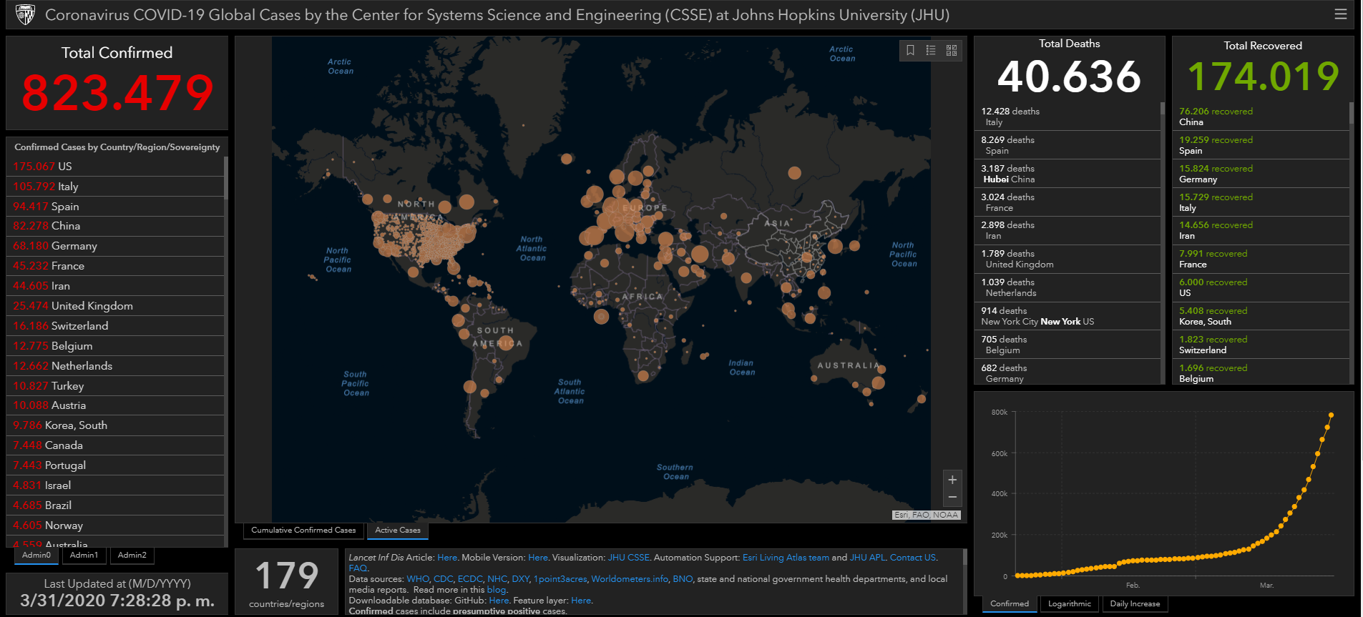
Task: Open the Mobile Version 'Here' link
Action: [538, 558]
